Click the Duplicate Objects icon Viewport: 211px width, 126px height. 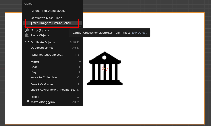pos(27,42)
